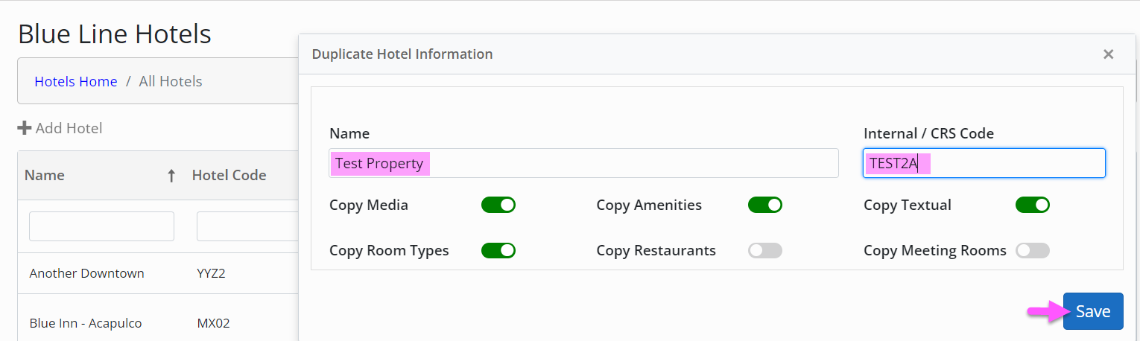Sort by the Name column arrow
The image size is (1140, 341).
[171, 176]
